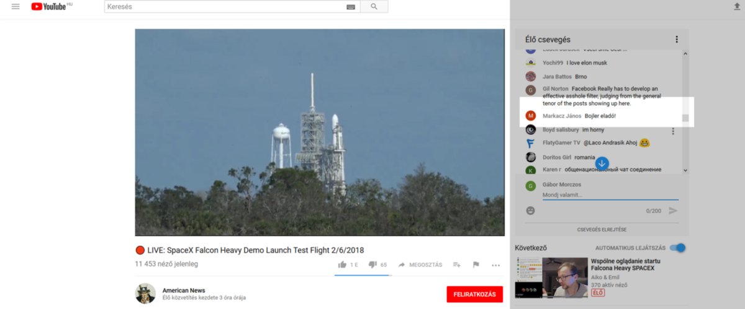Open live chat three-dot options menu
The height and width of the screenshot is (309, 745).
(677, 40)
